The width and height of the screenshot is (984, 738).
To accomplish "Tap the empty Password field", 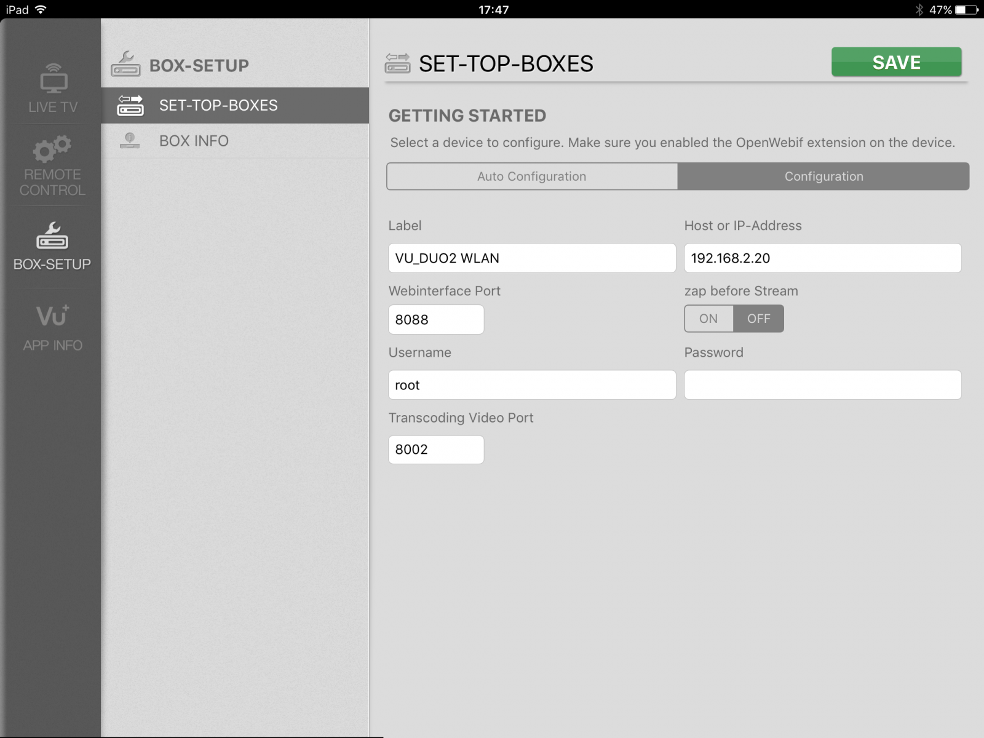I will pyautogui.click(x=822, y=385).
